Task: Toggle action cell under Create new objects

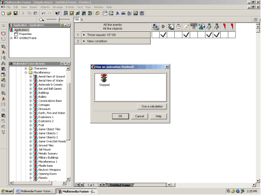Action: (x=186, y=35)
